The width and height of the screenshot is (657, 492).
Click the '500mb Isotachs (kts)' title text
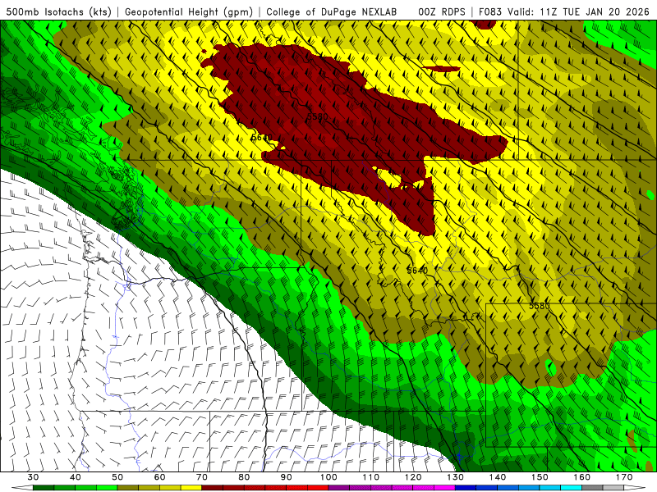pyautogui.click(x=58, y=11)
